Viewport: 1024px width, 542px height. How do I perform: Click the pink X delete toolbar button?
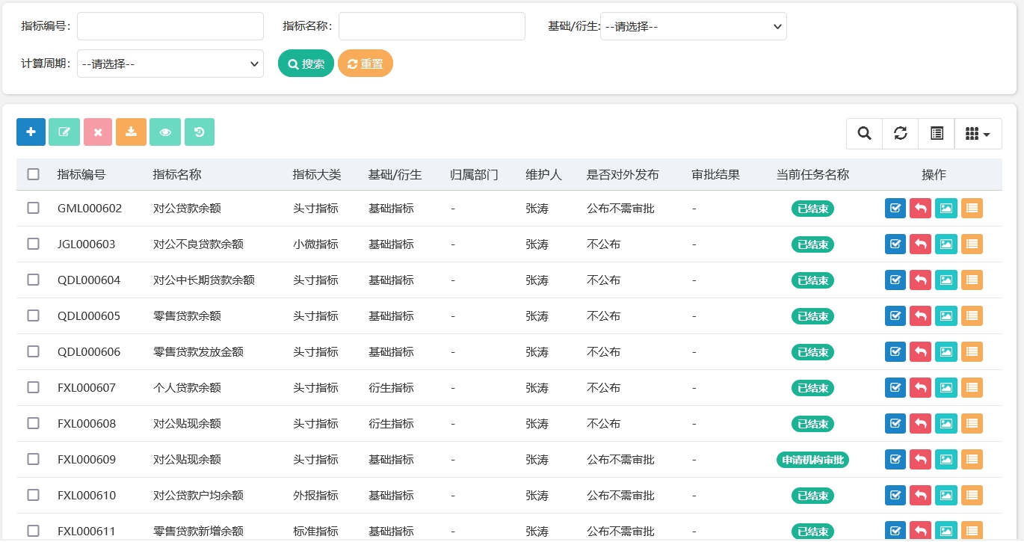click(x=98, y=132)
